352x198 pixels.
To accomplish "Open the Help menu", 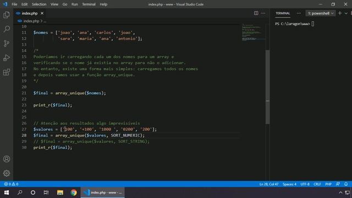I will (x=103, y=4).
